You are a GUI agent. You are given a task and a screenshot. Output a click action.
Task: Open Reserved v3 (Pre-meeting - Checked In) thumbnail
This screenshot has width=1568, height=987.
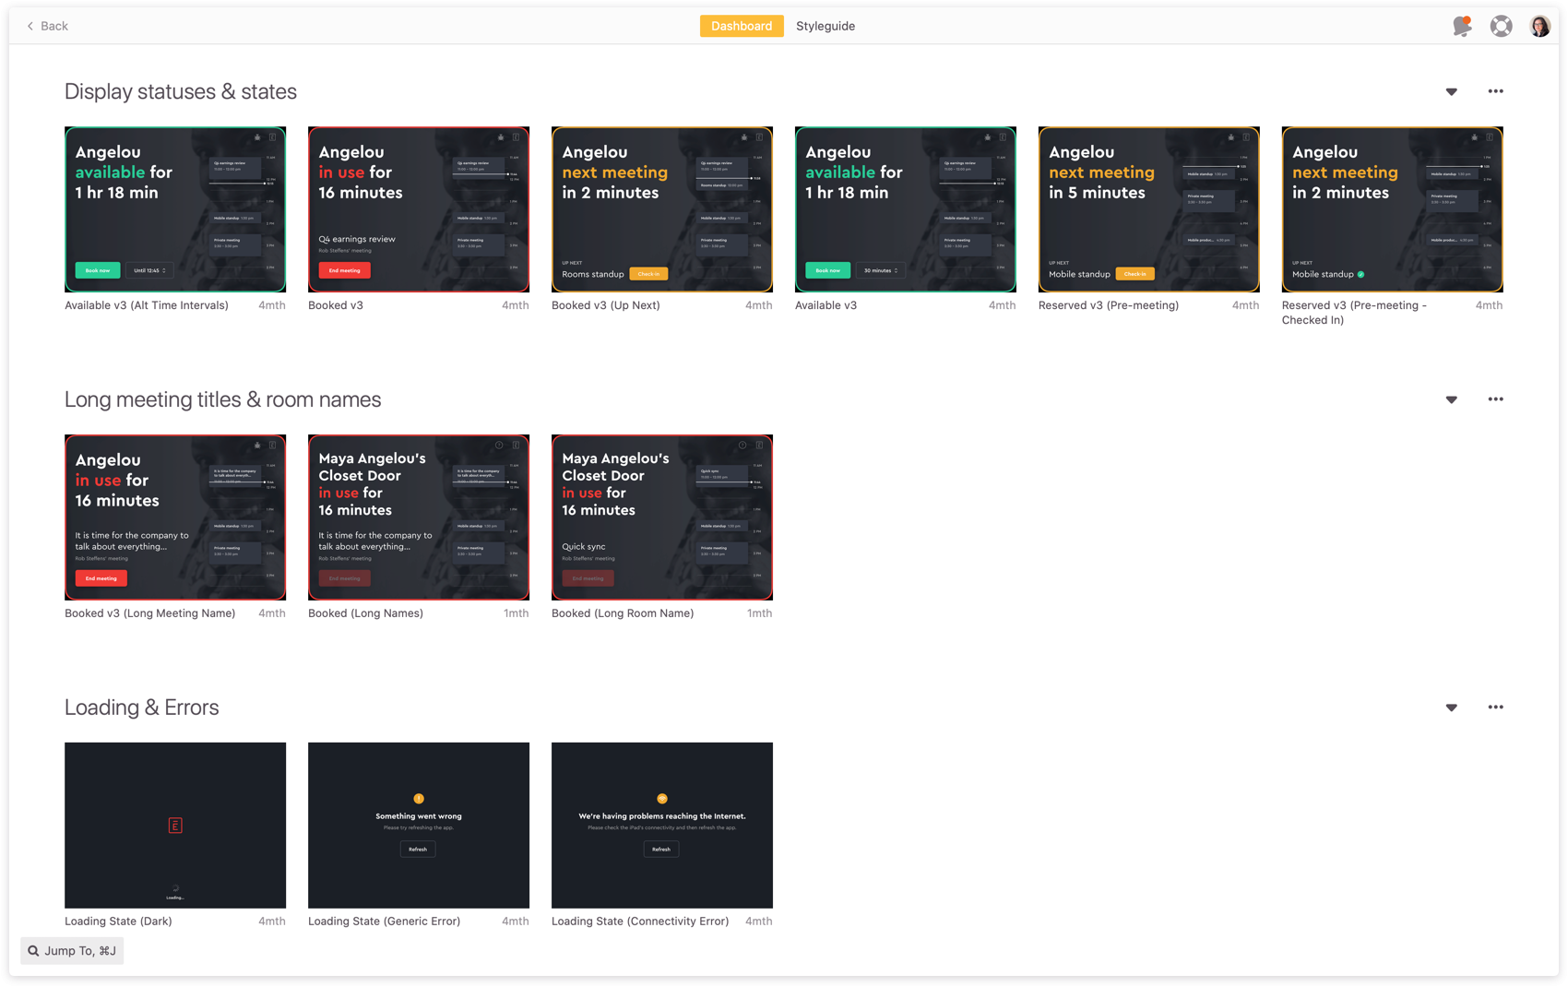pos(1393,209)
